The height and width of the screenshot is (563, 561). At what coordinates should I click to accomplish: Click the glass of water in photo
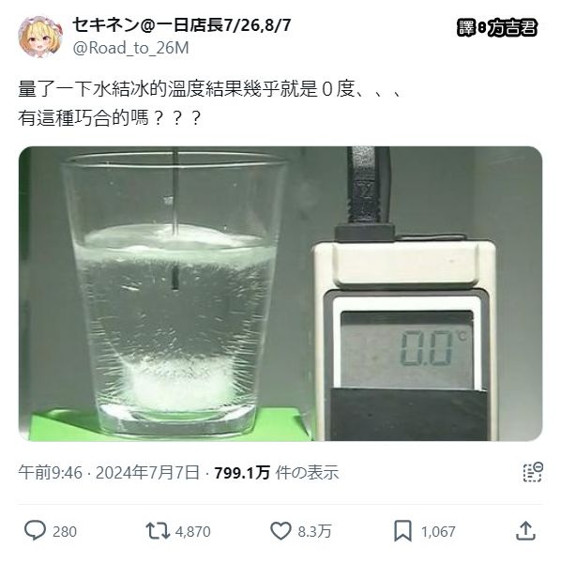(x=174, y=291)
